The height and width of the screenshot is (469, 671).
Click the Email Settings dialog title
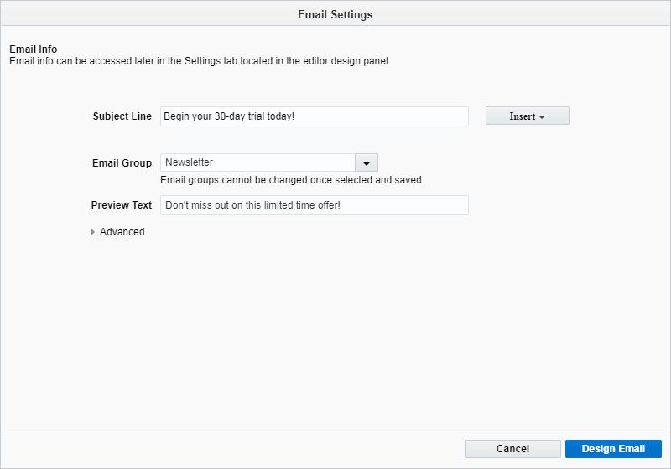coord(335,14)
